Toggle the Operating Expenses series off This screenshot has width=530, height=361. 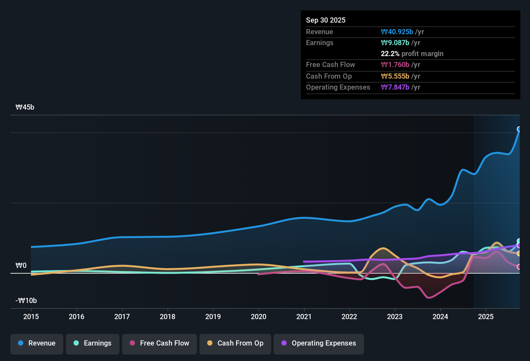[x=319, y=343]
